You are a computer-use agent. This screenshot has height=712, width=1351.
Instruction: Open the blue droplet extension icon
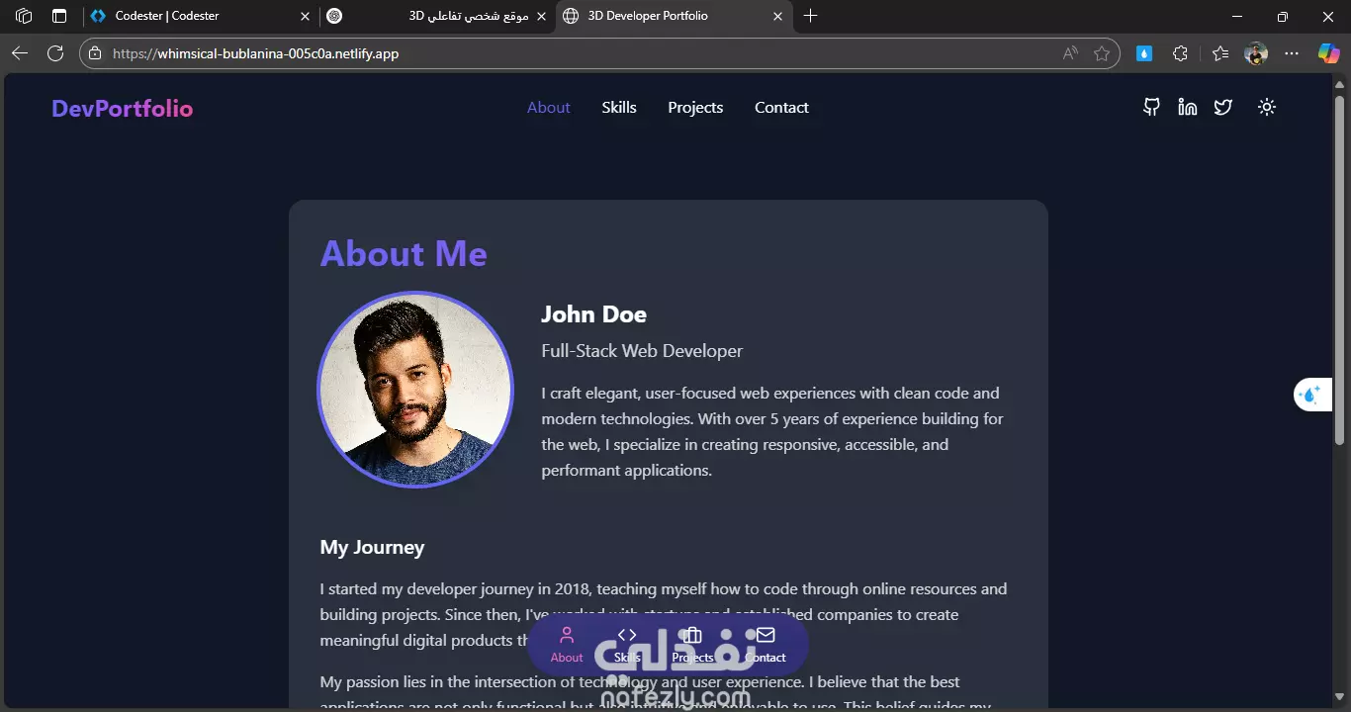tap(1144, 53)
